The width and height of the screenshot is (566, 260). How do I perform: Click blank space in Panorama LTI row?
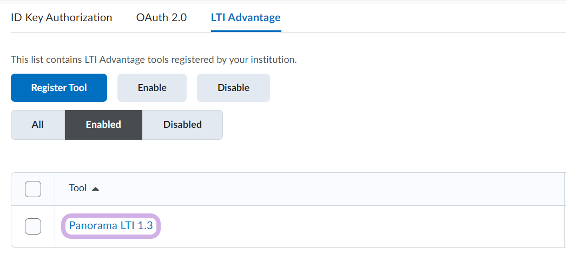click(352, 226)
